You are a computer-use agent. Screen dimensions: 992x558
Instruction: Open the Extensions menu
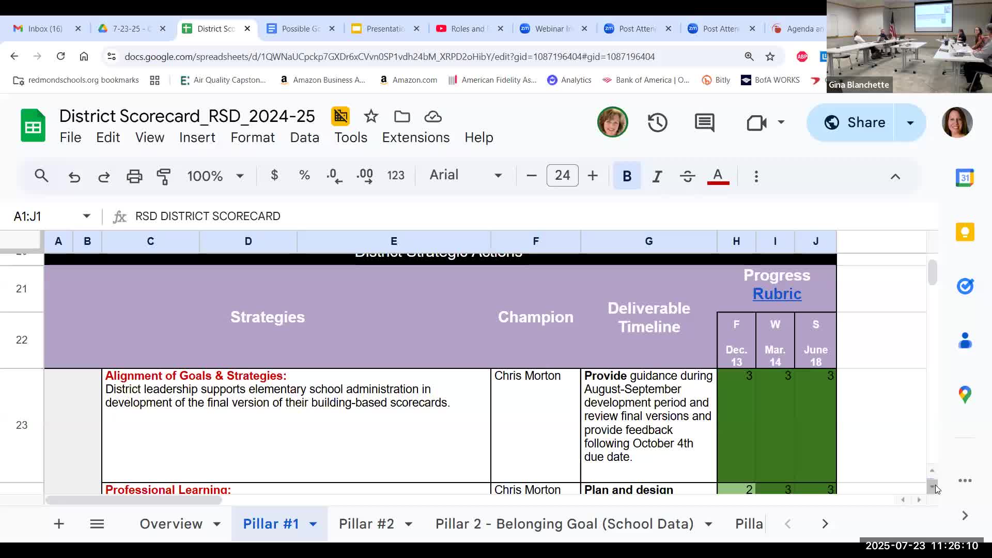pyautogui.click(x=415, y=137)
